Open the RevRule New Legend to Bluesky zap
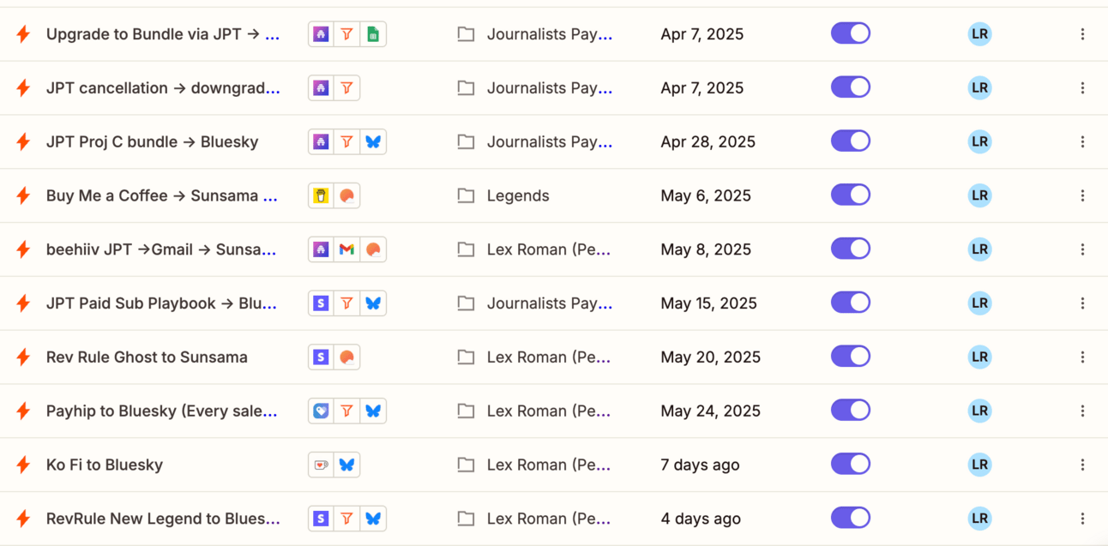Screen dimensions: 1108x546 (163, 519)
